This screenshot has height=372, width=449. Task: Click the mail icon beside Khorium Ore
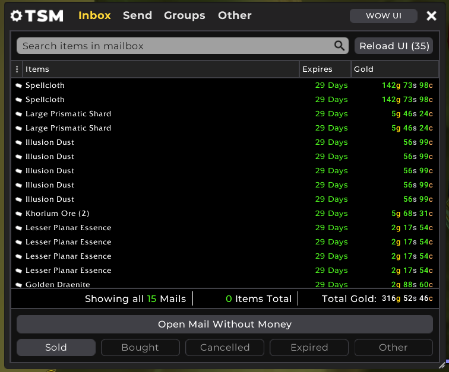coord(18,214)
